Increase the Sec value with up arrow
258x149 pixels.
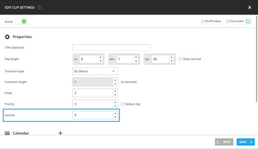171,57
